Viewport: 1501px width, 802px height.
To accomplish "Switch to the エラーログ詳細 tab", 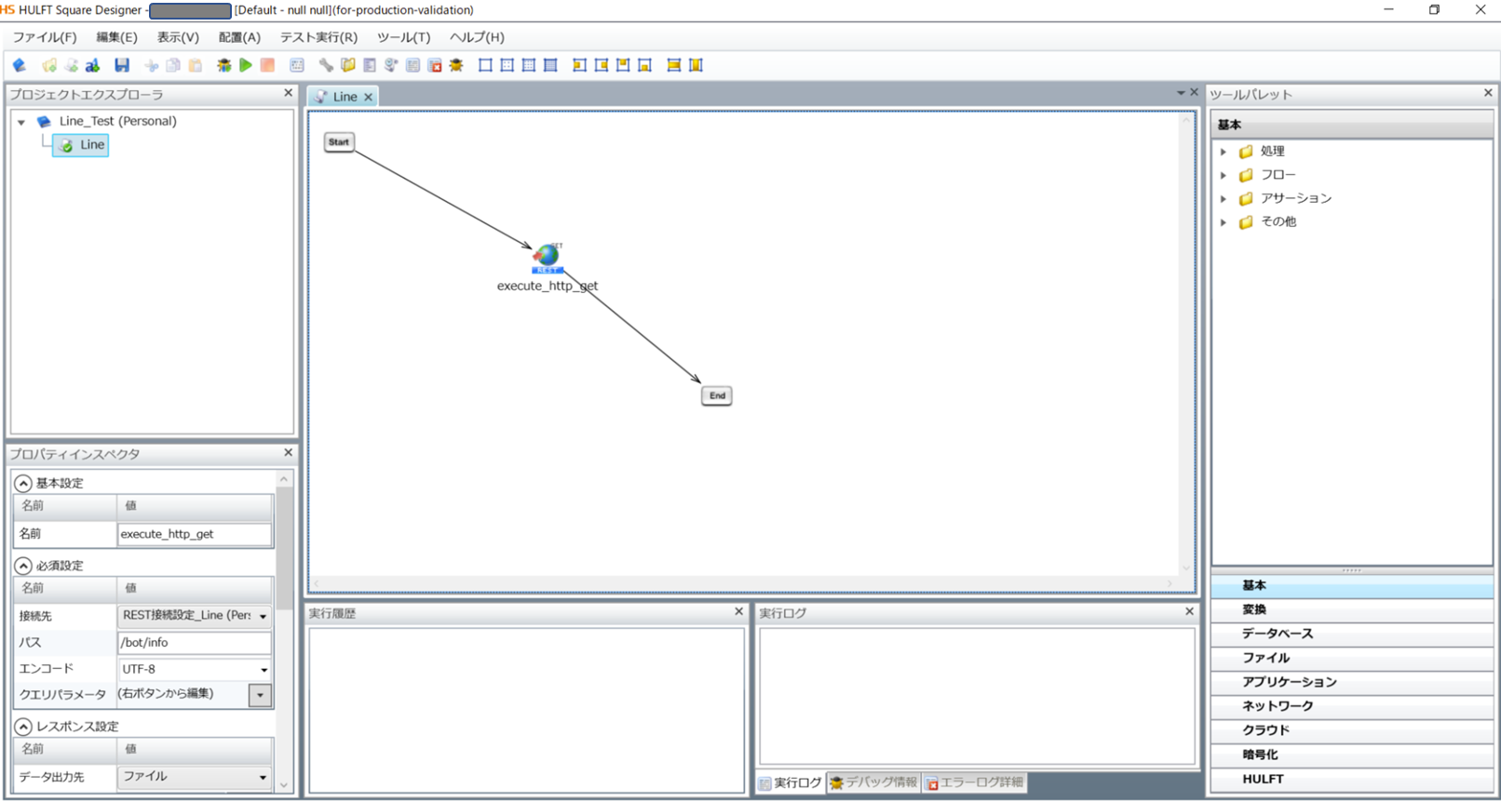I will pos(974,783).
